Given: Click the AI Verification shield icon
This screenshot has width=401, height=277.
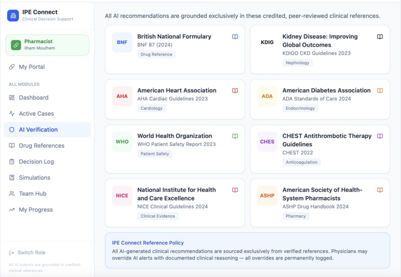Looking at the screenshot, I should point(12,130).
